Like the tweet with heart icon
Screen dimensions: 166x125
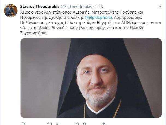(x=77, y=124)
